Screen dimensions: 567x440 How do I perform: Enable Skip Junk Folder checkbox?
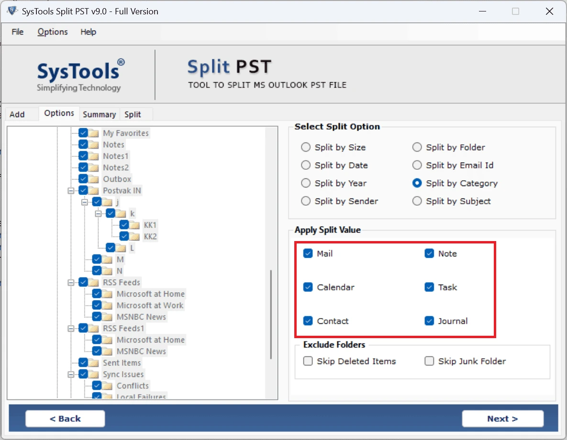(x=429, y=361)
